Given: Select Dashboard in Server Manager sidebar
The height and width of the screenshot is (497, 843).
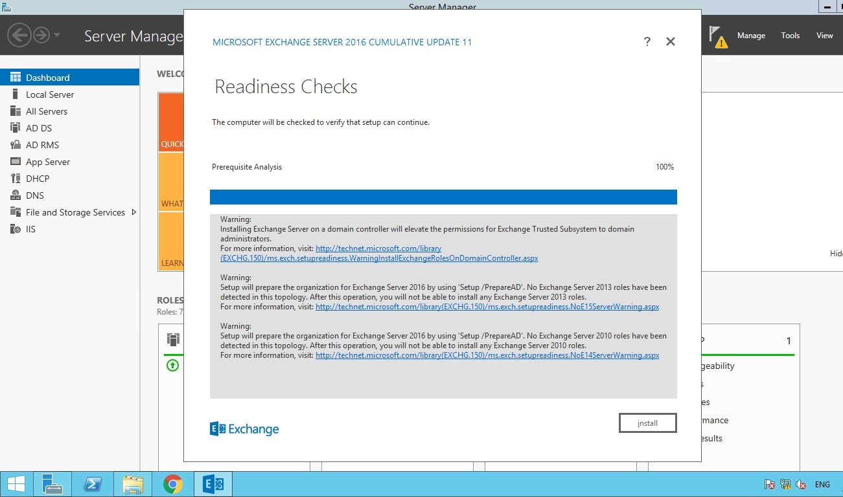Looking at the screenshot, I should [69, 77].
